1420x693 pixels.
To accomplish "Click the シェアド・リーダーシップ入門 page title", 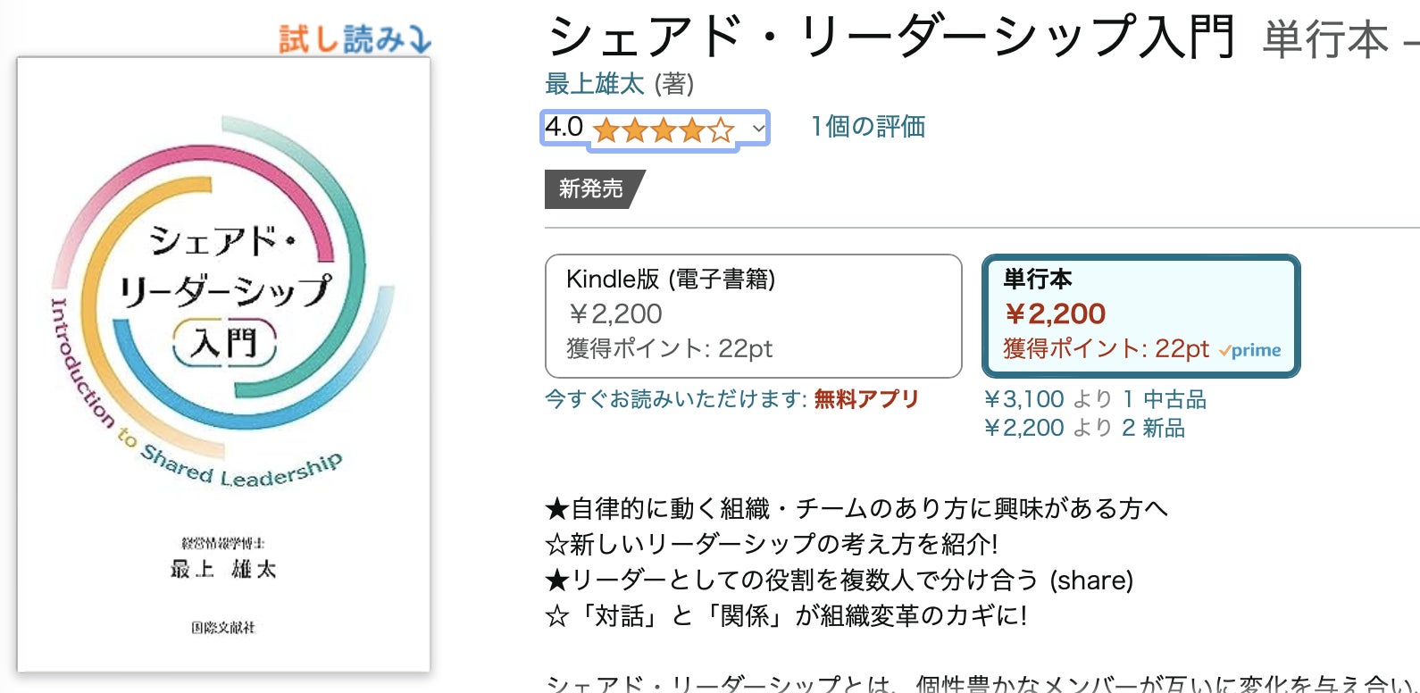I will coord(890,38).
